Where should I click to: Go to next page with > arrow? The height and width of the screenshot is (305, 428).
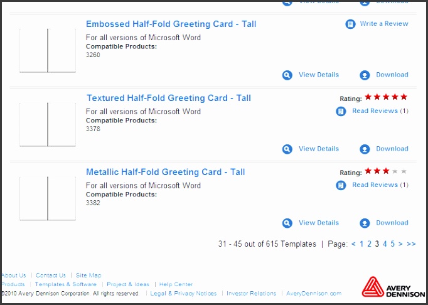[400, 244]
